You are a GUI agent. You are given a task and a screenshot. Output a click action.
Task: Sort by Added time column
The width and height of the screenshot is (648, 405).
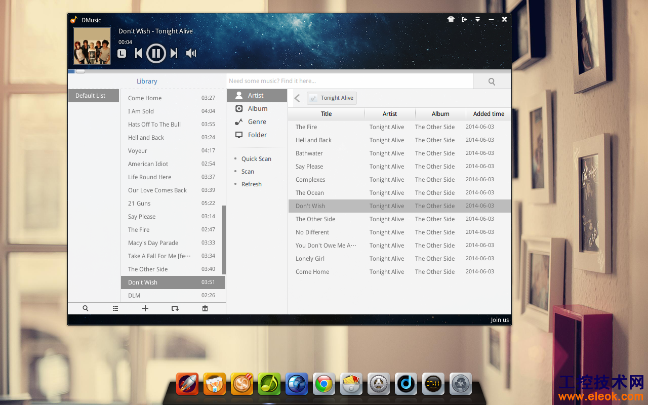[x=489, y=114]
